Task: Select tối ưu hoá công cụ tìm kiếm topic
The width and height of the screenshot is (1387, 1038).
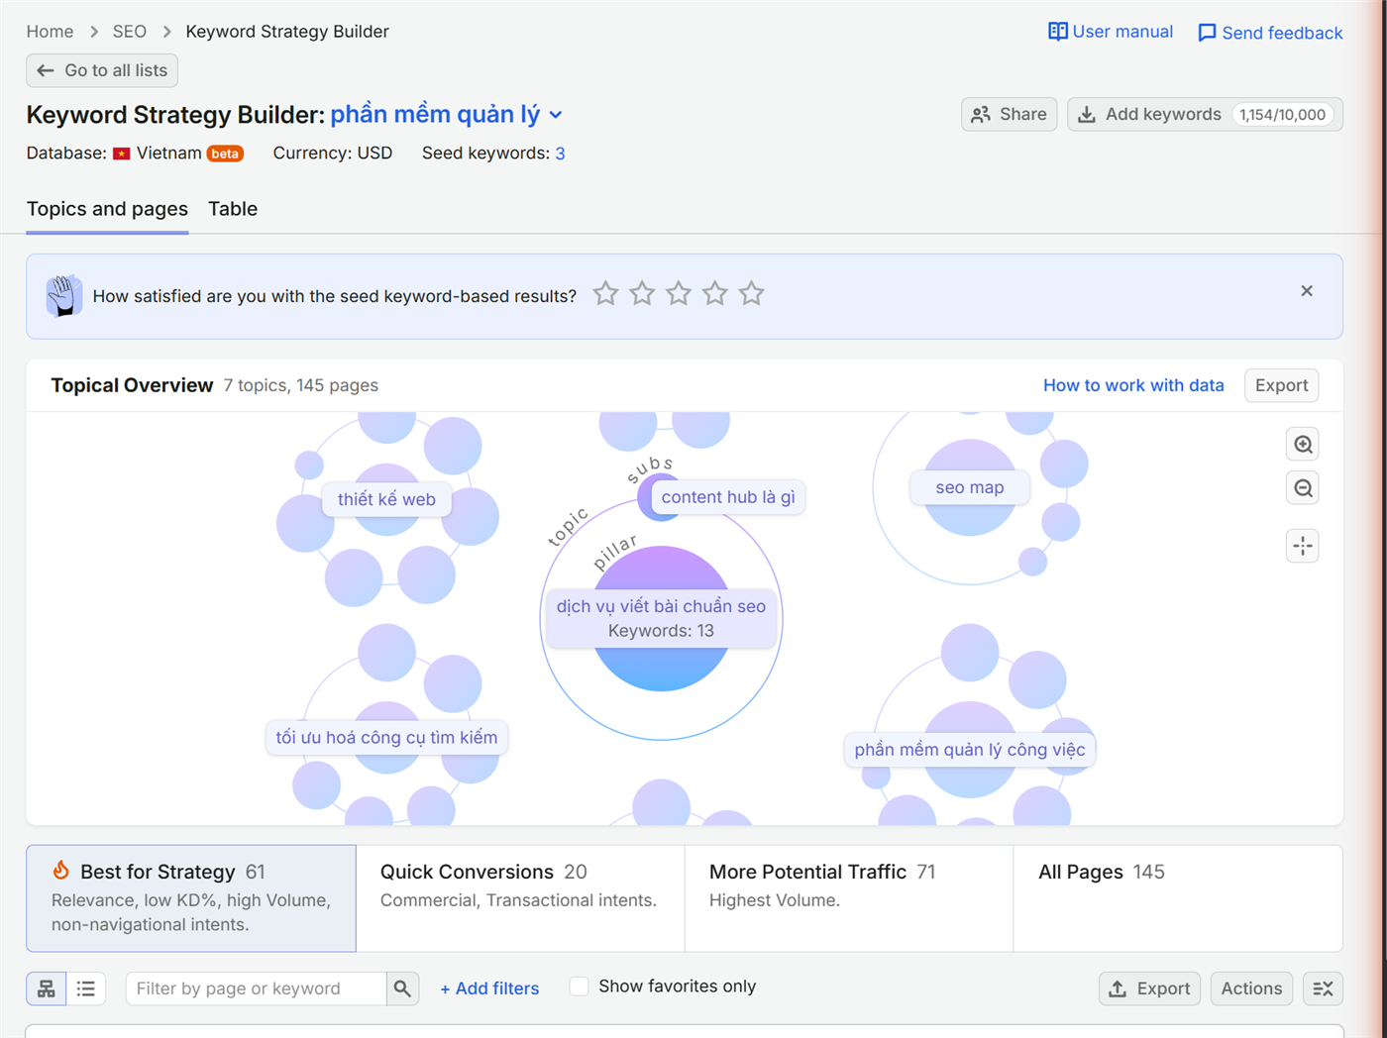Action: 386,737
